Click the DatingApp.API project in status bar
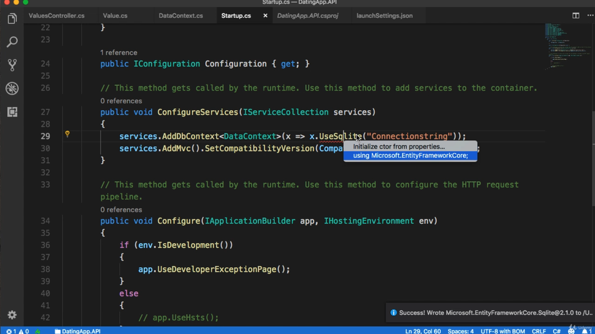 tap(78, 331)
